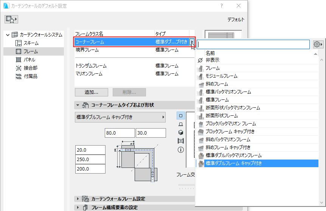Select パネル in the settings tree

pos(25,60)
